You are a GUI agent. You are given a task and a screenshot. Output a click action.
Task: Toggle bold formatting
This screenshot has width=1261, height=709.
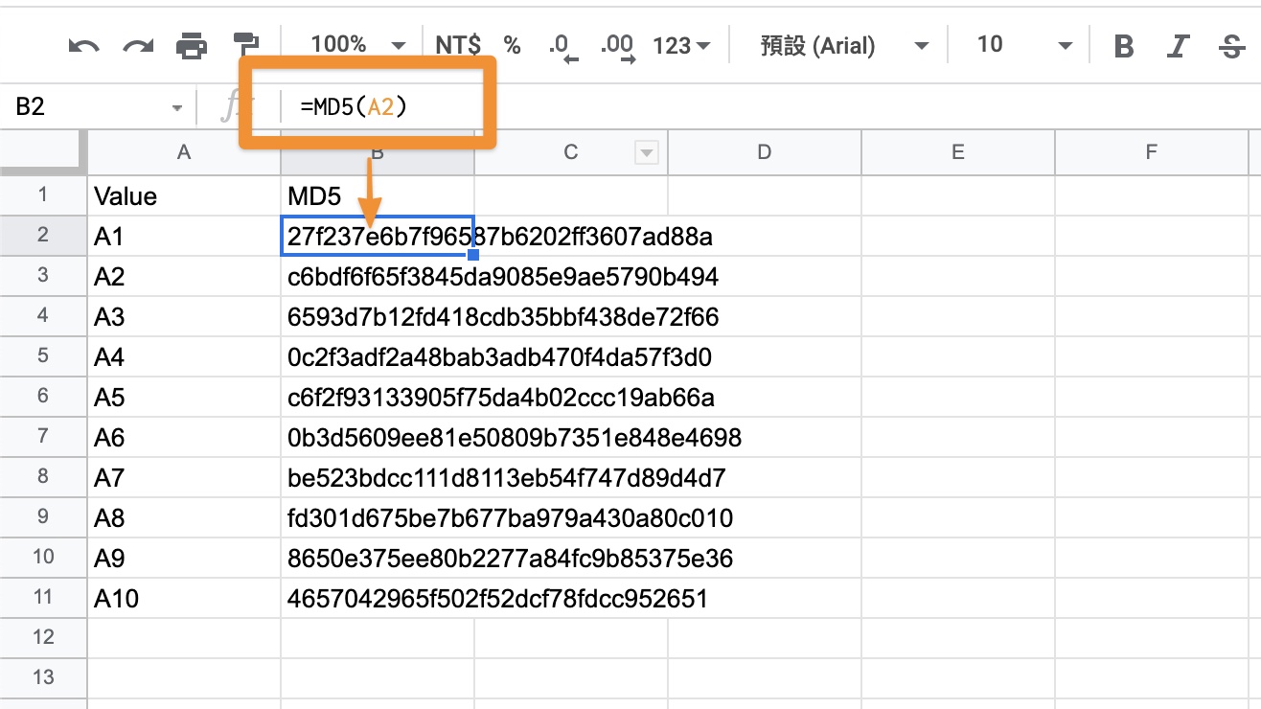1124,45
